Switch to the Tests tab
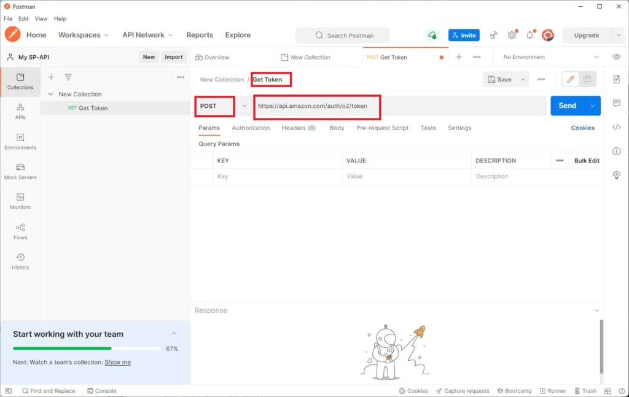 [x=428, y=128]
